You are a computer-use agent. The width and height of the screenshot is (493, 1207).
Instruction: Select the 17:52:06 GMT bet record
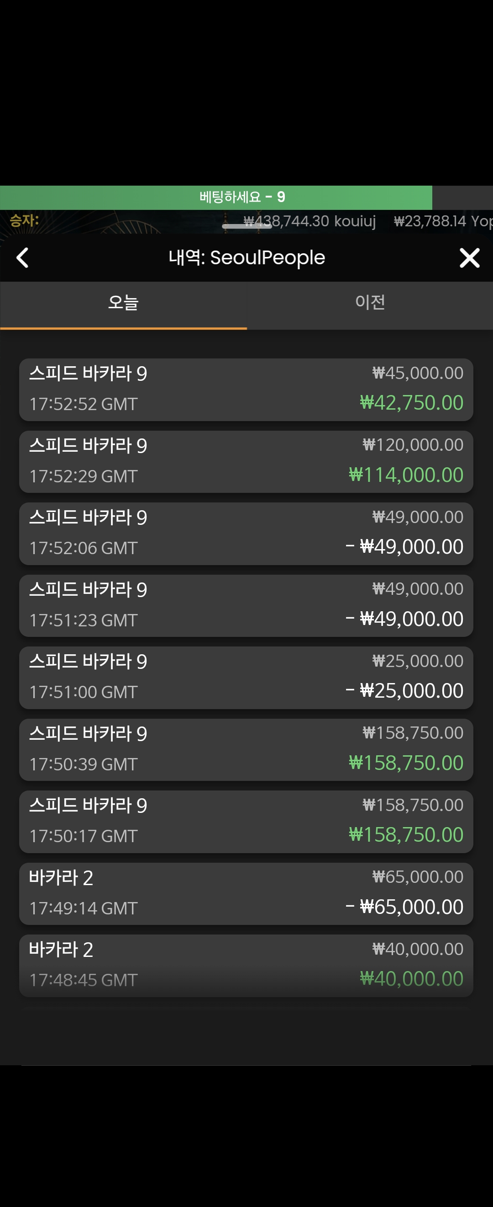click(x=246, y=533)
